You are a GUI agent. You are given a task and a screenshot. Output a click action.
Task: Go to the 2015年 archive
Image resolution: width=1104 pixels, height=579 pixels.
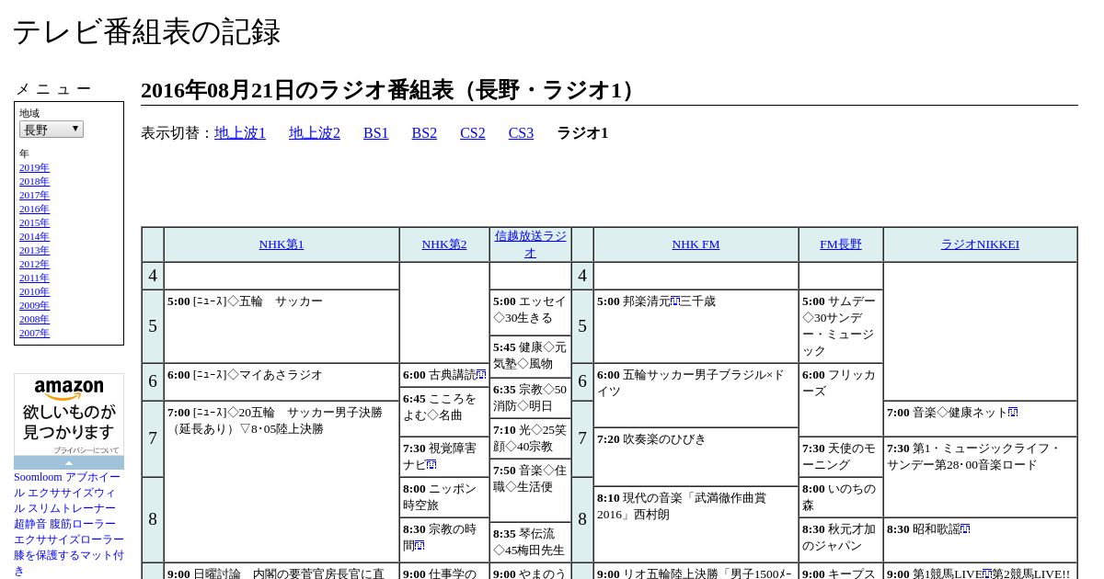[x=35, y=222]
